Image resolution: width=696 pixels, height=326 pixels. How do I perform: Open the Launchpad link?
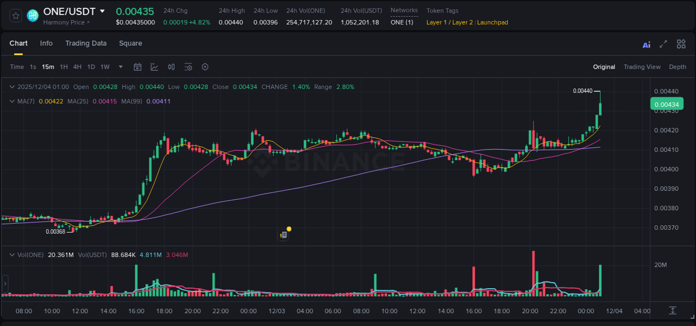tap(493, 22)
